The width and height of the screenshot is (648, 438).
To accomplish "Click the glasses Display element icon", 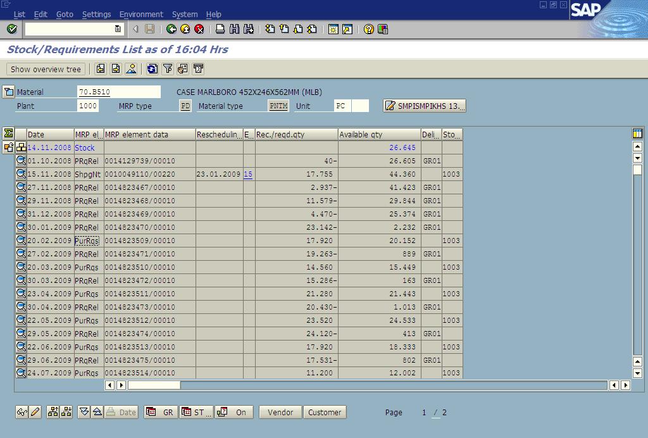I will tap(22, 412).
